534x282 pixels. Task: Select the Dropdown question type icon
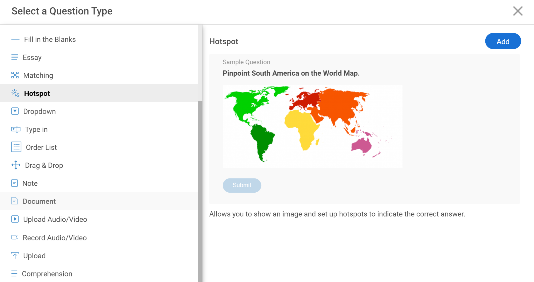(15, 111)
